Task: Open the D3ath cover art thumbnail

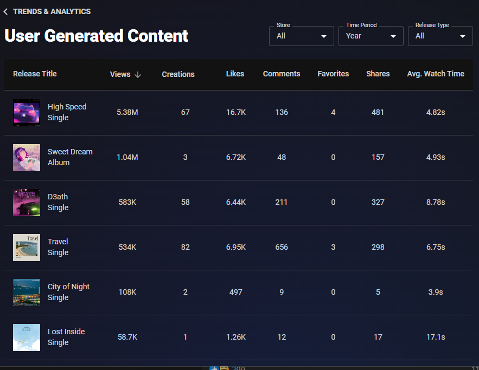Action: click(x=27, y=203)
